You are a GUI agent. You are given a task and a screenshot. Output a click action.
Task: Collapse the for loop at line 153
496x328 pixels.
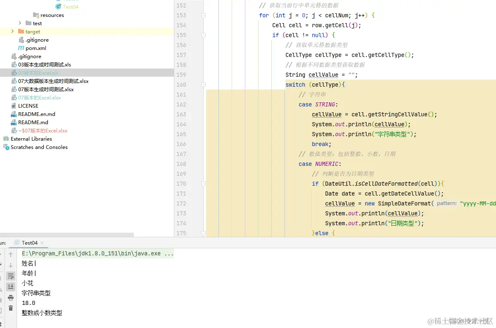click(203, 15)
